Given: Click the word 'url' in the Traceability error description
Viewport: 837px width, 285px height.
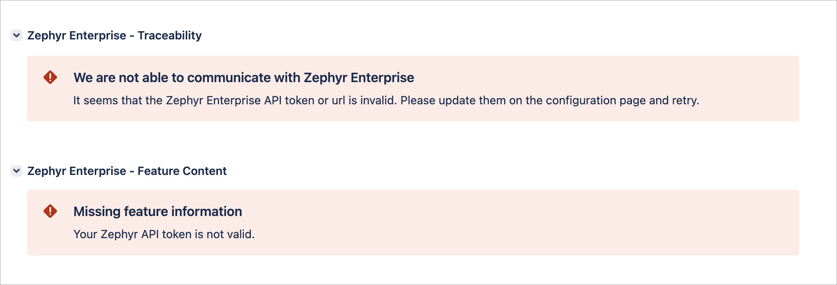Looking at the screenshot, I should (338, 101).
